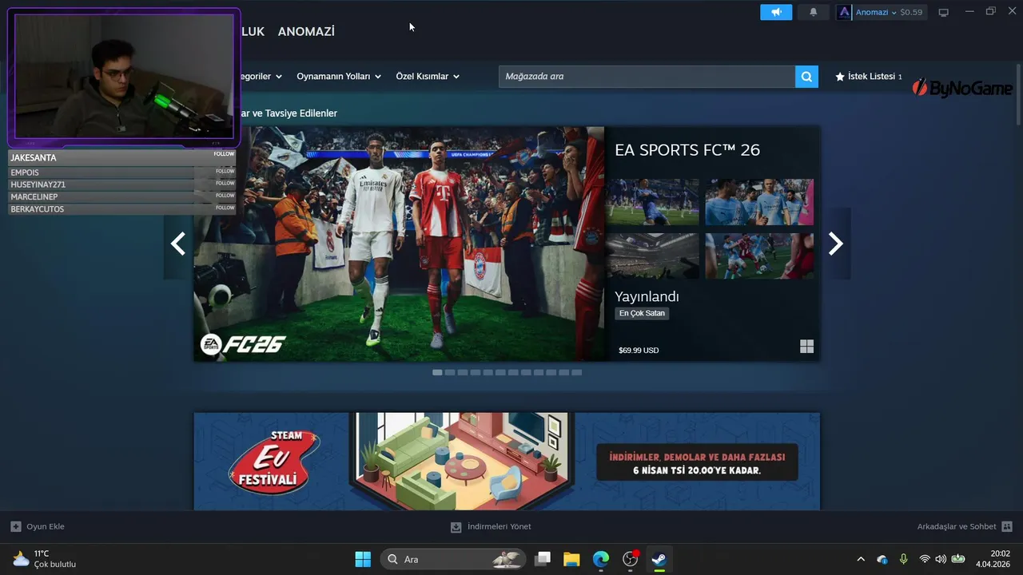Open the weather widget showing 11°C
Screen dimensions: 1023x575
(x=45, y=559)
